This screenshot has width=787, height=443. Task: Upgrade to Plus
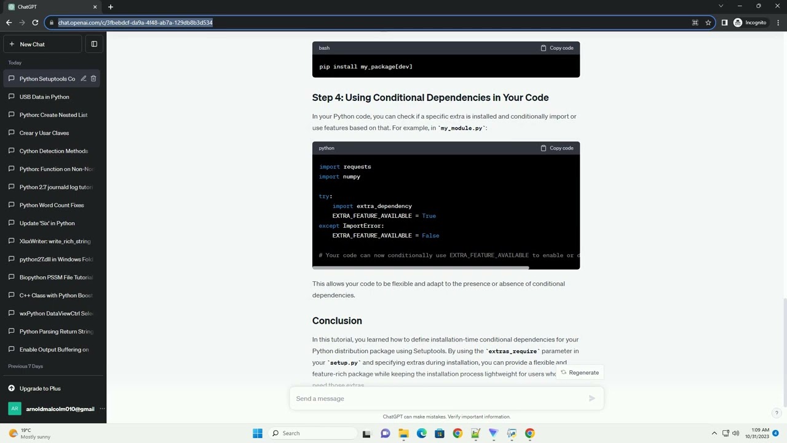pos(52,389)
